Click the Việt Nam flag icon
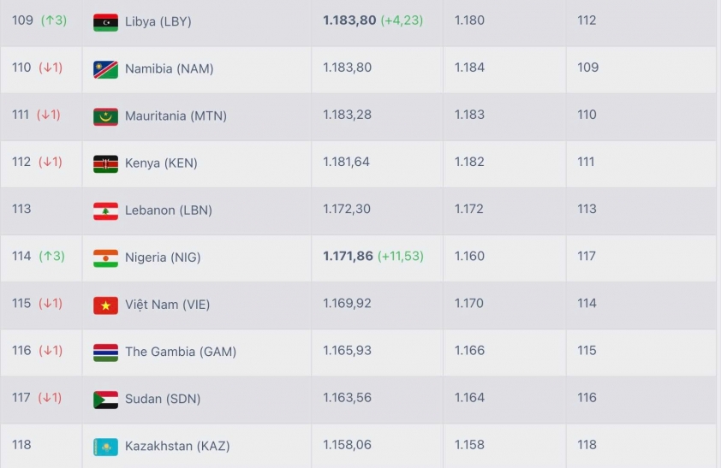The height and width of the screenshot is (468, 721). pyautogui.click(x=105, y=305)
